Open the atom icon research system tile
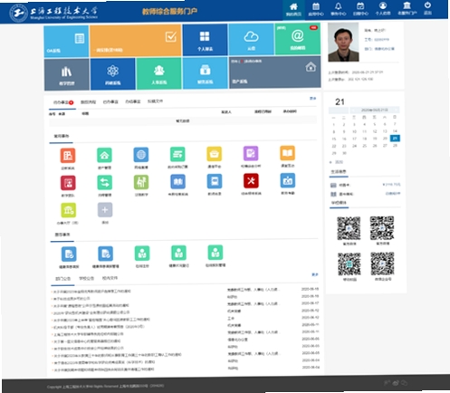450x393 pixels. click(x=112, y=74)
